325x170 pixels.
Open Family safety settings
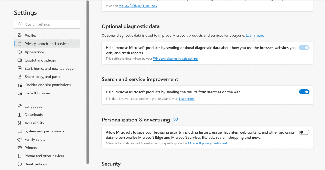(47, 140)
